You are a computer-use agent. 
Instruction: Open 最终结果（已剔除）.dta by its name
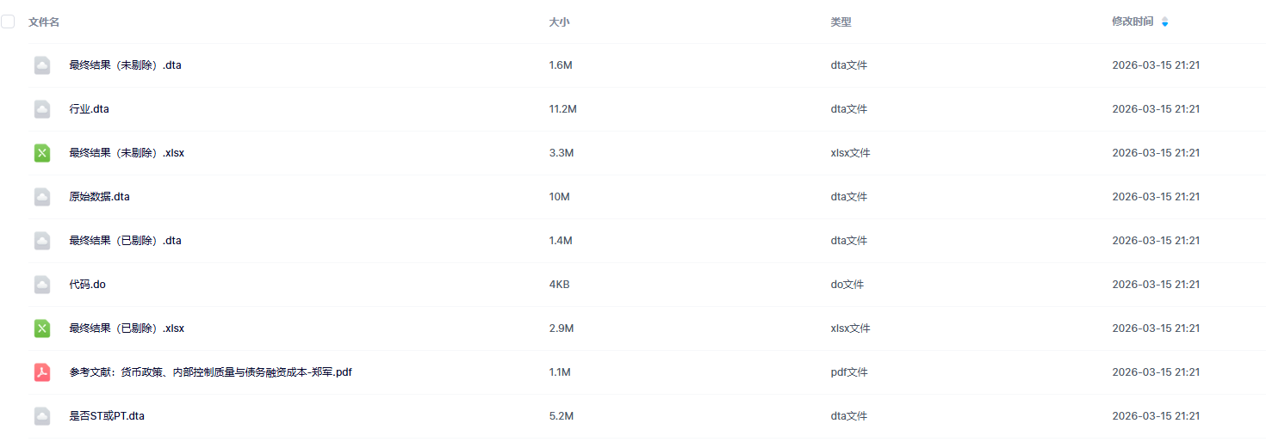[126, 241]
